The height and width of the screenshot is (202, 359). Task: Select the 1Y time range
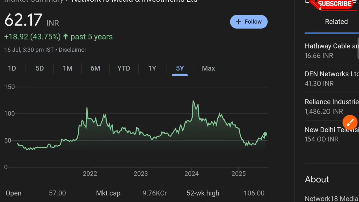(x=152, y=68)
